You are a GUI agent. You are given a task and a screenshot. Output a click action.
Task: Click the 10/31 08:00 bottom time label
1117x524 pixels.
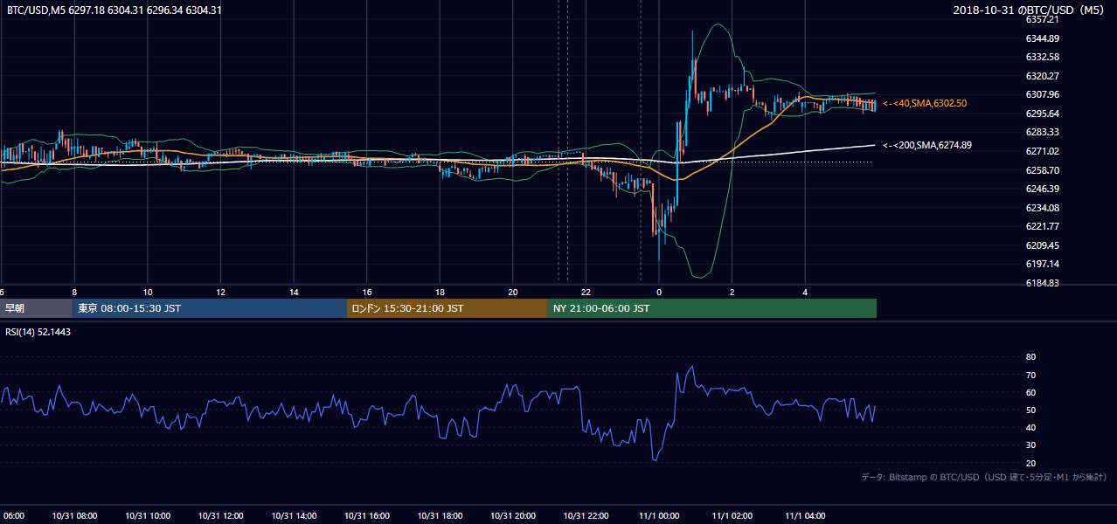pyautogui.click(x=74, y=516)
